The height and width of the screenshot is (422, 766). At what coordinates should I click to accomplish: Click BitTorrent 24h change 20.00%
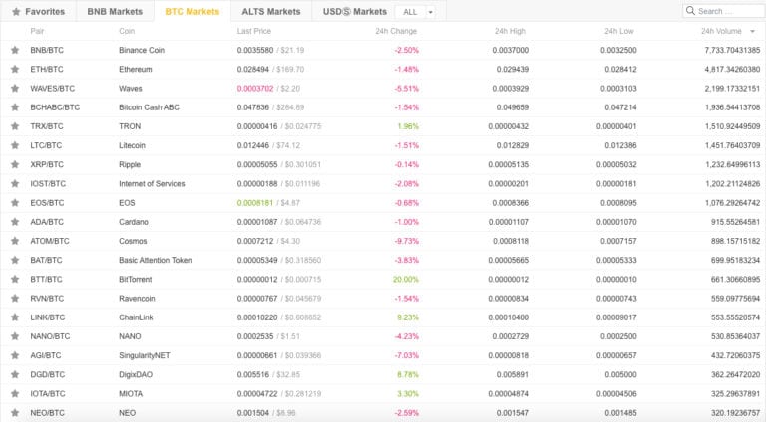click(406, 280)
